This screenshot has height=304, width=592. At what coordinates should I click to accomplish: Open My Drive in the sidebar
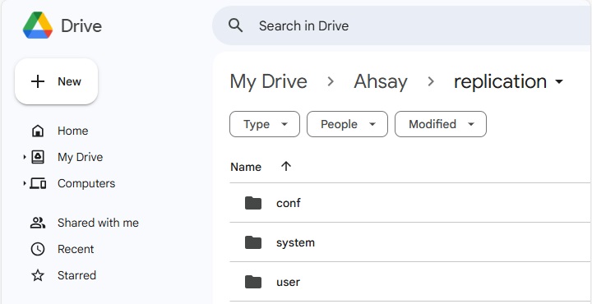coord(80,157)
